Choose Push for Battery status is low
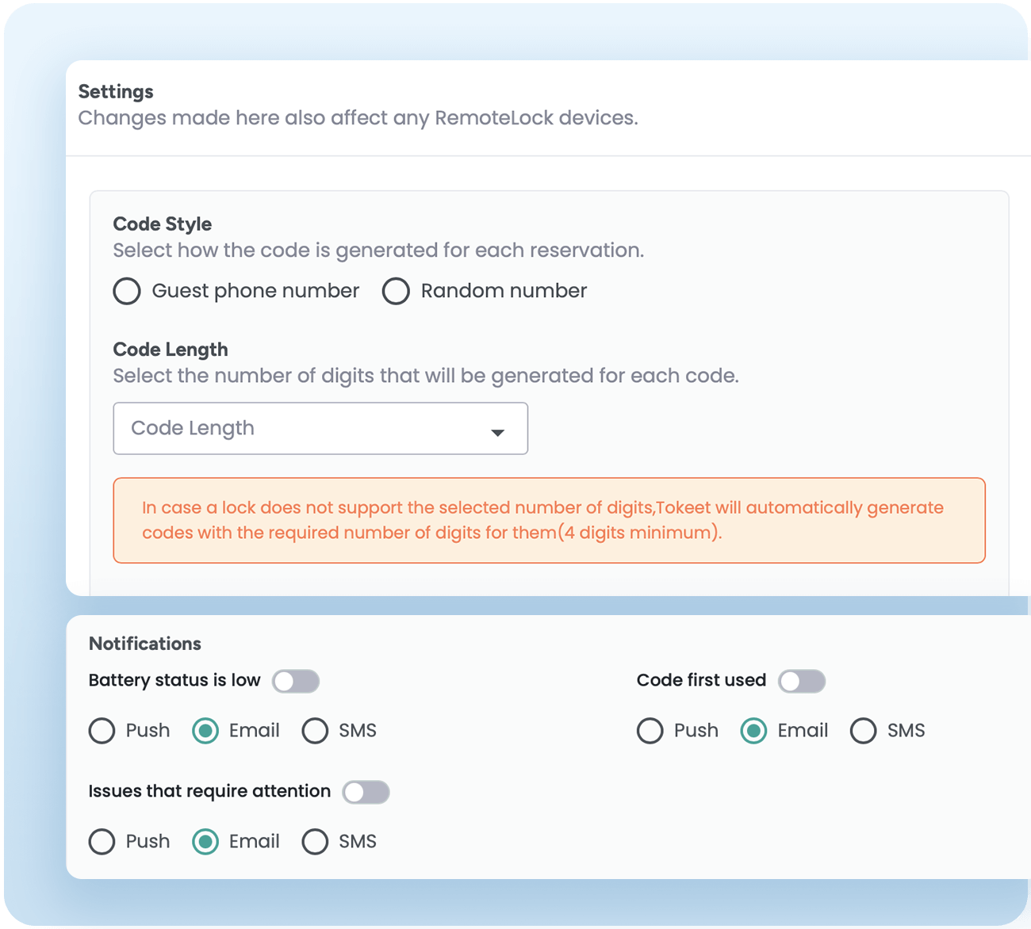This screenshot has height=929, width=1031. click(x=102, y=730)
